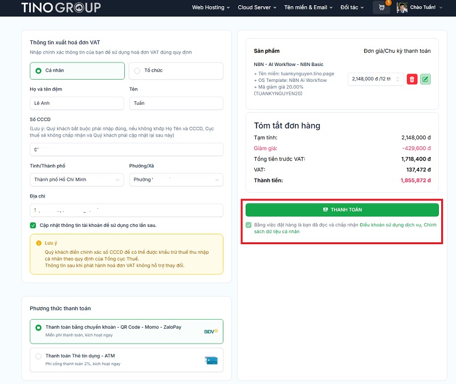Expand the Phường/Xã dropdown
The image size is (456, 384).
click(x=176, y=180)
